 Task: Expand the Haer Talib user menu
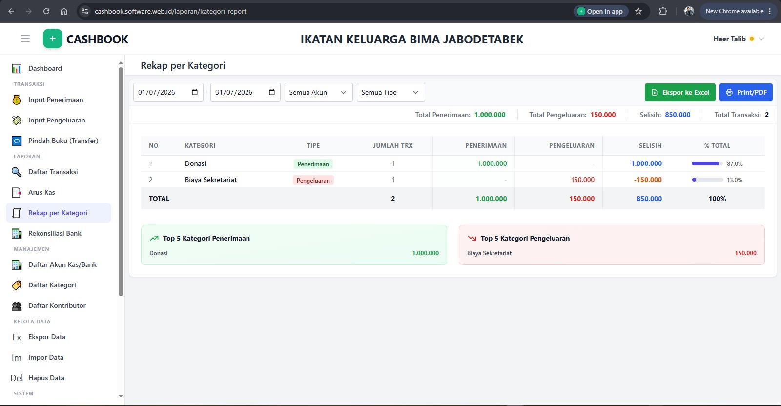click(739, 39)
